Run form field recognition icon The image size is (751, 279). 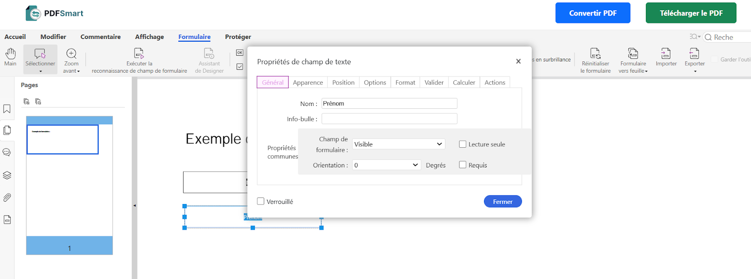(139, 53)
